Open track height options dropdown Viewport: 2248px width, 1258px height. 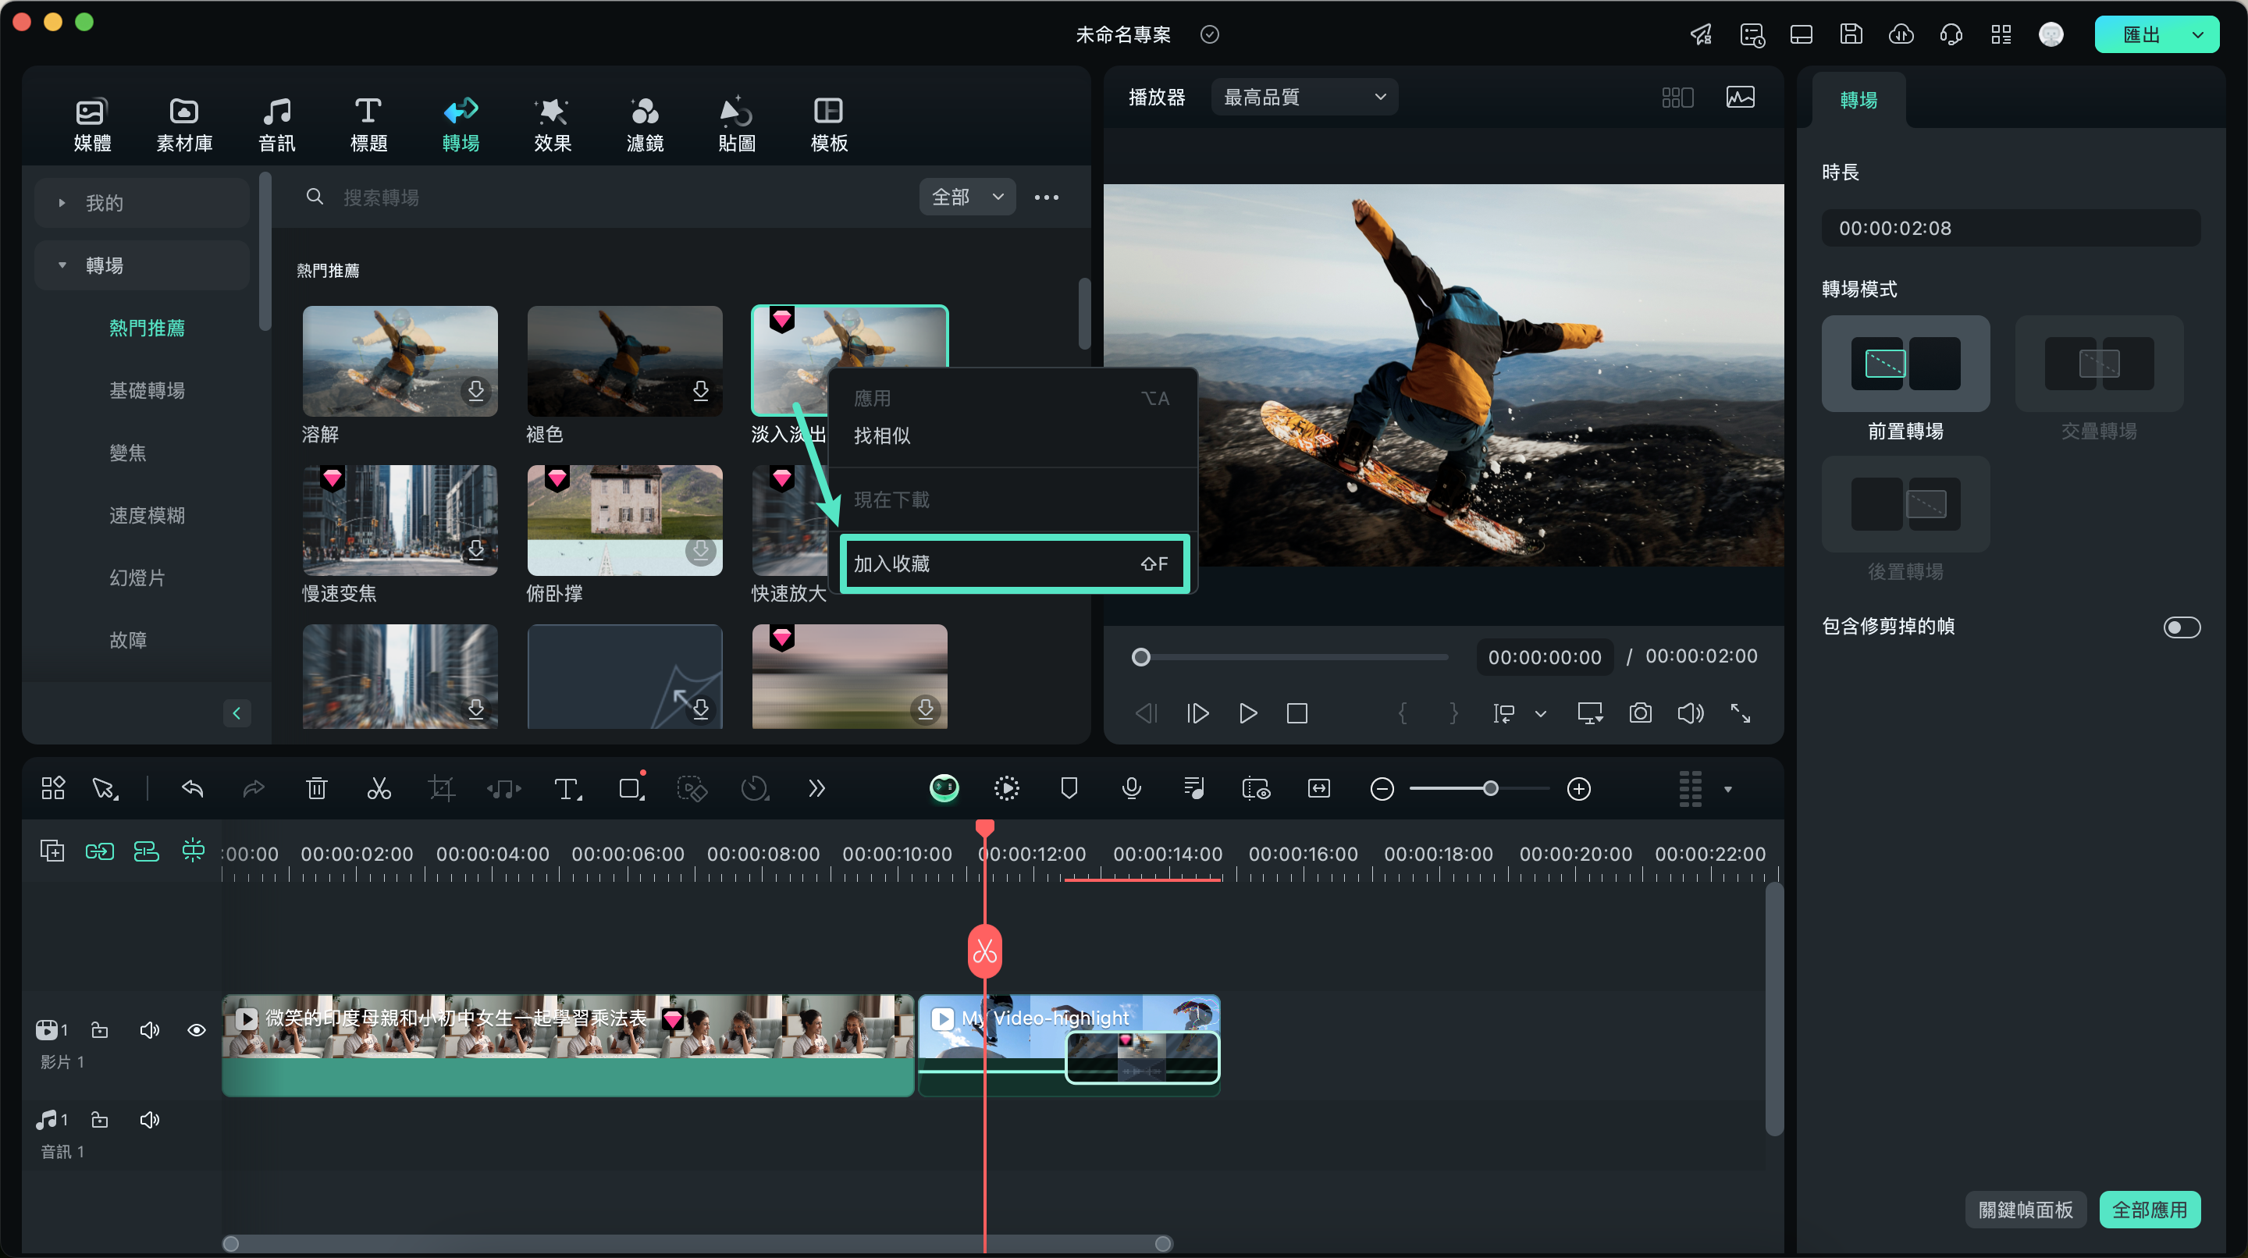tap(1727, 790)
